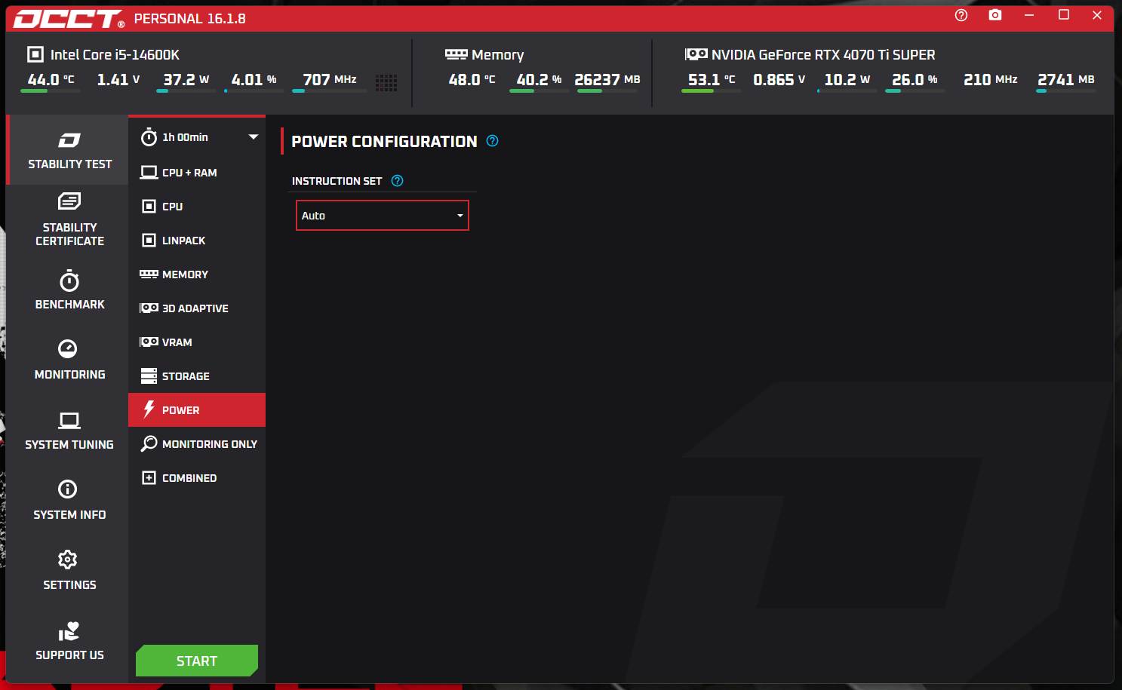Click memory usage 40.2 % value
1122x690 pixels.
(539, 79)
